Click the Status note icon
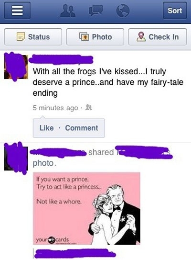Image resolution: width=191 pixels, height=260 pixels. pyautogui.click(x=21, y=37)
